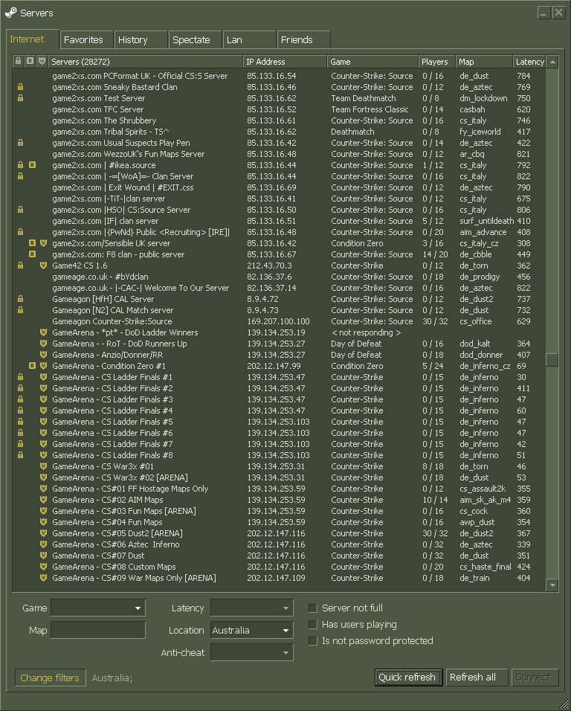
Task: Sort by the Servers (28272) column header
Action: pos(146,62)
